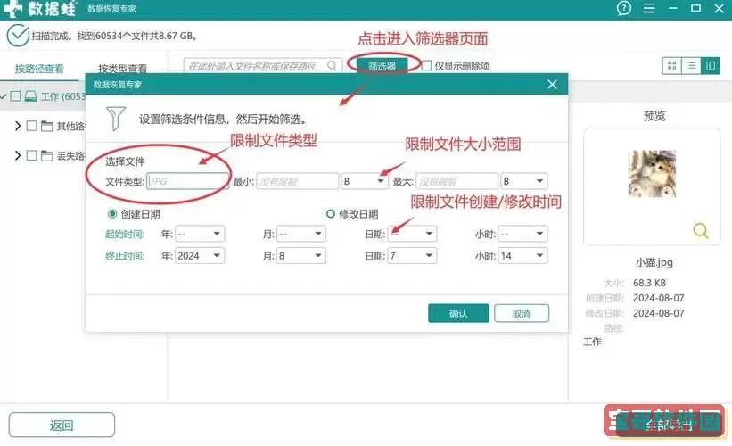
Task: Open the start time month dropdown
Action: [301, 234]
